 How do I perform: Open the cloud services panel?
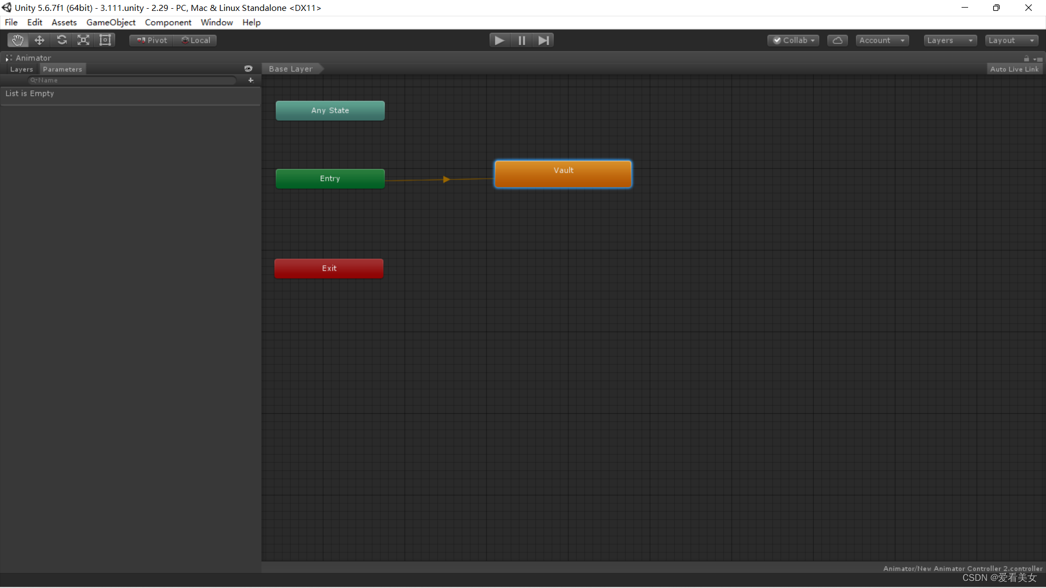click(837, 40)
